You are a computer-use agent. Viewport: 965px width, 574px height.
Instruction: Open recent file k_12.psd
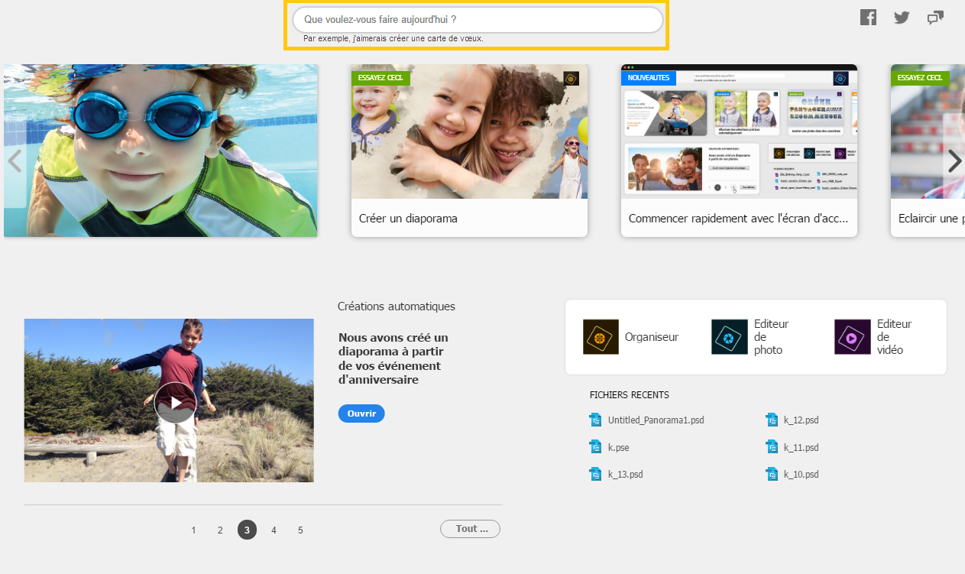pyautogui.click(x=801, y=420)
